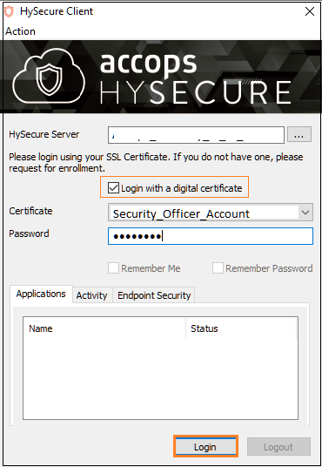Screen dimensions: 322x467
Task: Click the HySecure shield icon in title bar
Action: pyautogui.click(x=9, y=11)
